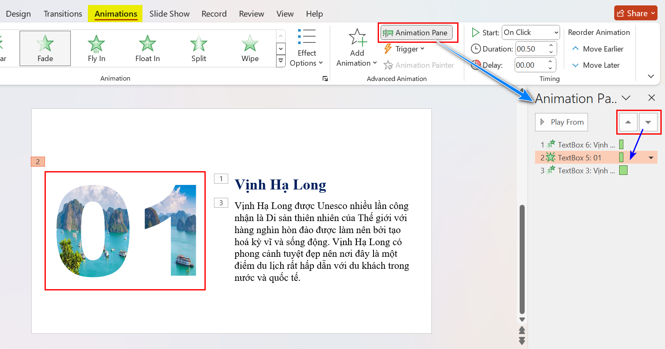Image resolution: width=665 pixels, height=349 pixels.
Task: Choose the Float In animation
Action: [x=147, y=48]
